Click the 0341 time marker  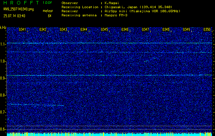22,30
